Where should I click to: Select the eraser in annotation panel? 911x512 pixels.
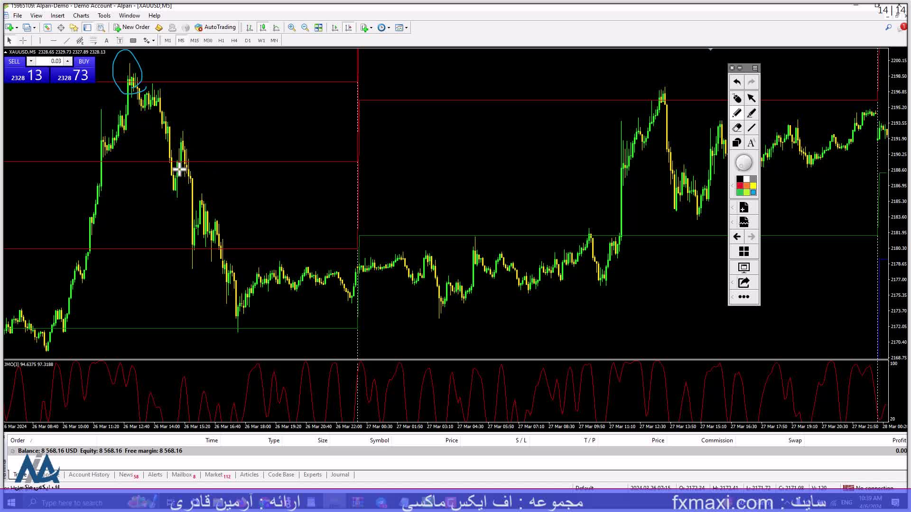(x=737, y=128)
